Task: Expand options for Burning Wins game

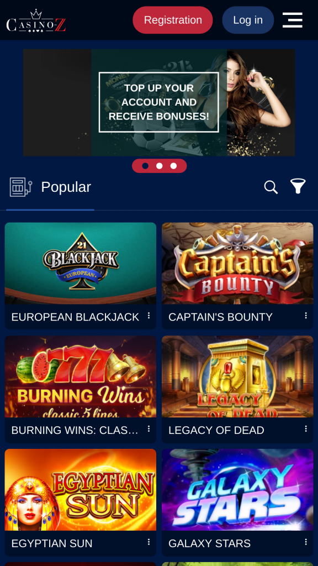Action: (x=149, y=429)
